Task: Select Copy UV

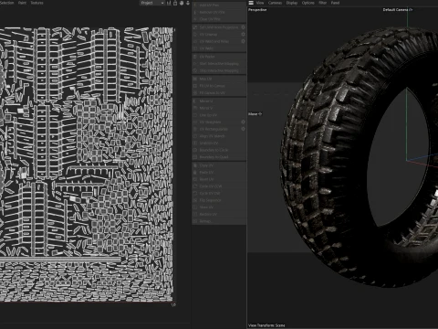Action: coord(219,165)
